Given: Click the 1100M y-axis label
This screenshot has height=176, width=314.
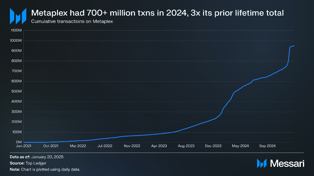Looking at the screenshot, I should click(x=16, y=30).
